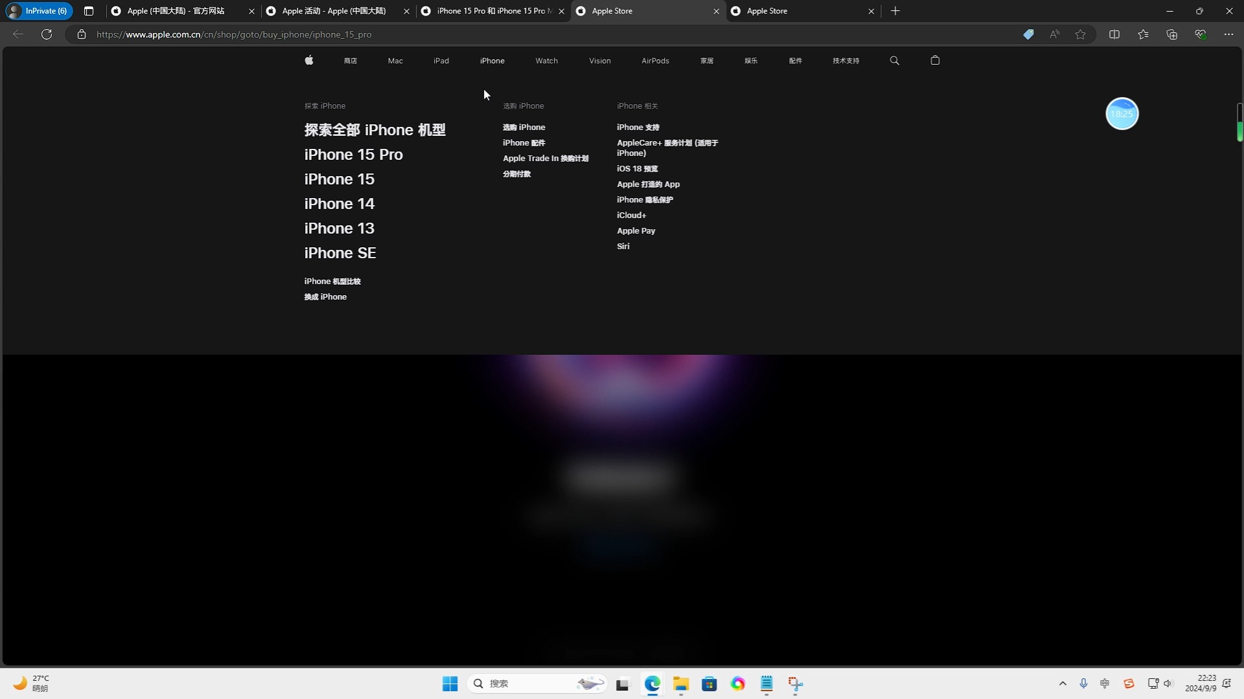Click the browser back arrow
The image size is (1244, 699).
click(18, 34)
